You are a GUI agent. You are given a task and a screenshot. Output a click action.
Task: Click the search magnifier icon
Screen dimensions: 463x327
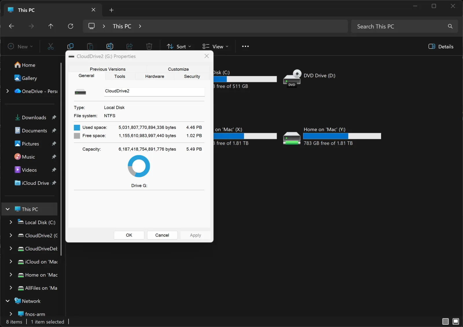pyautogui.click(x=450, y=26)
